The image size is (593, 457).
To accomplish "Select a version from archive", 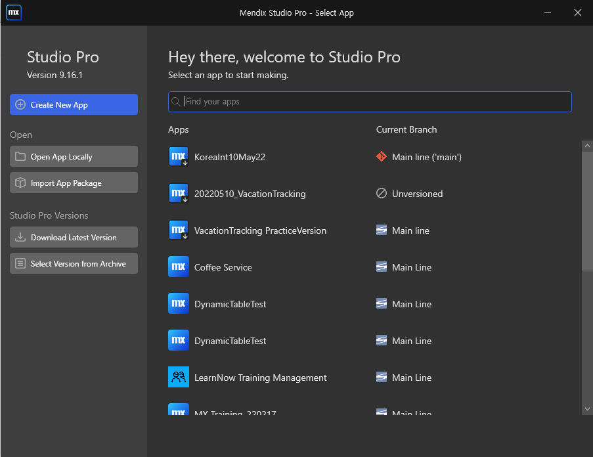I will point(74,263).
